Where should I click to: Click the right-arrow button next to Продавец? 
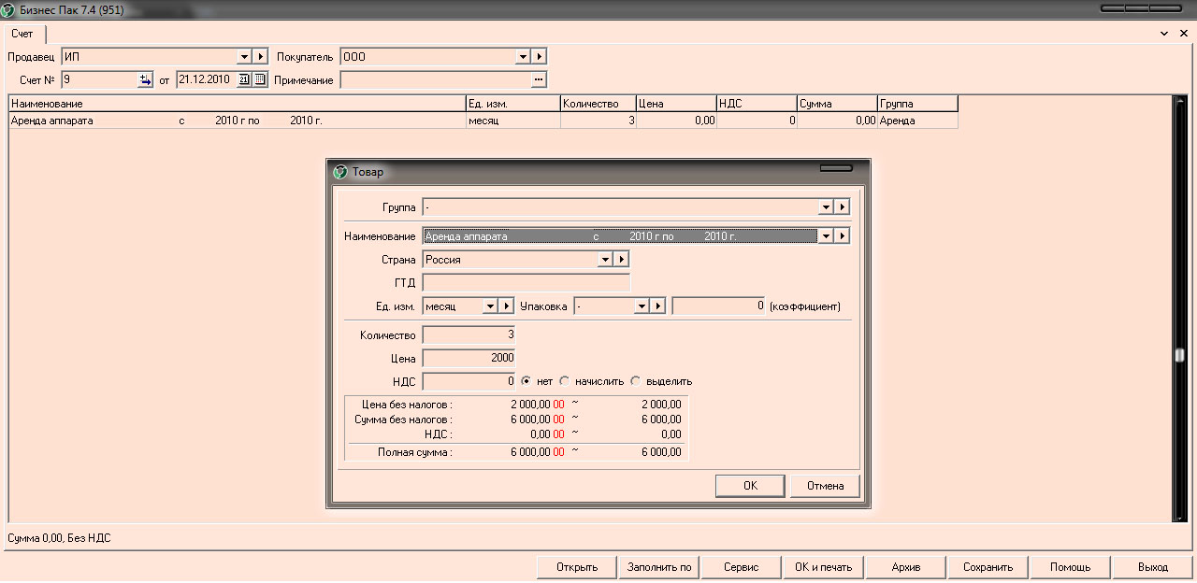coord(261,57)
